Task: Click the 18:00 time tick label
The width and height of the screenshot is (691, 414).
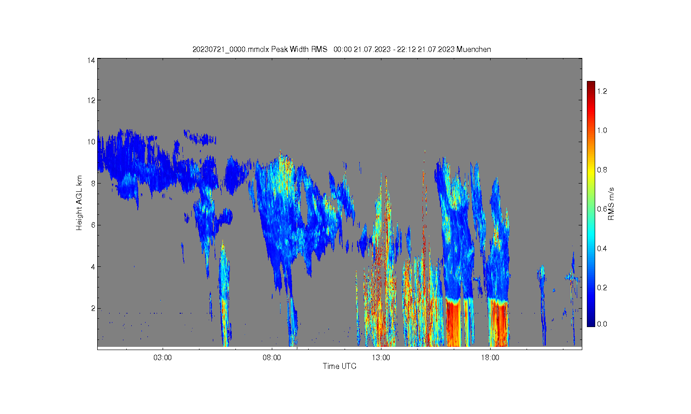Action: click(x=490, y=357)
